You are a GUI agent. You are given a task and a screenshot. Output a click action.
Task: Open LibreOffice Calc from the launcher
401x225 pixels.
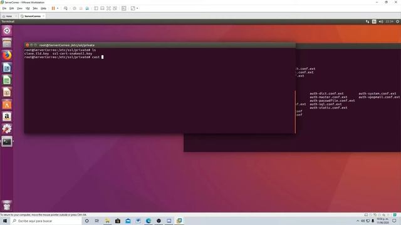tap(7, 80)
